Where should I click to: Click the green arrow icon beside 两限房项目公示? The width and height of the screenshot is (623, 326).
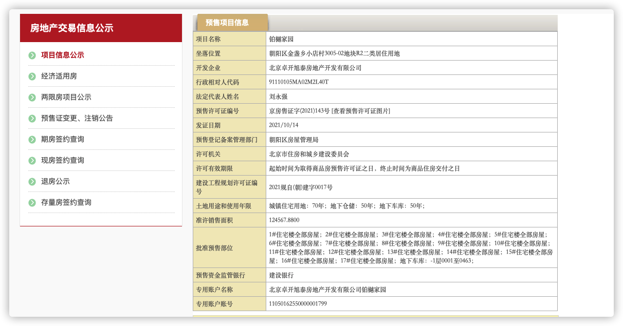tap(32, 98)
